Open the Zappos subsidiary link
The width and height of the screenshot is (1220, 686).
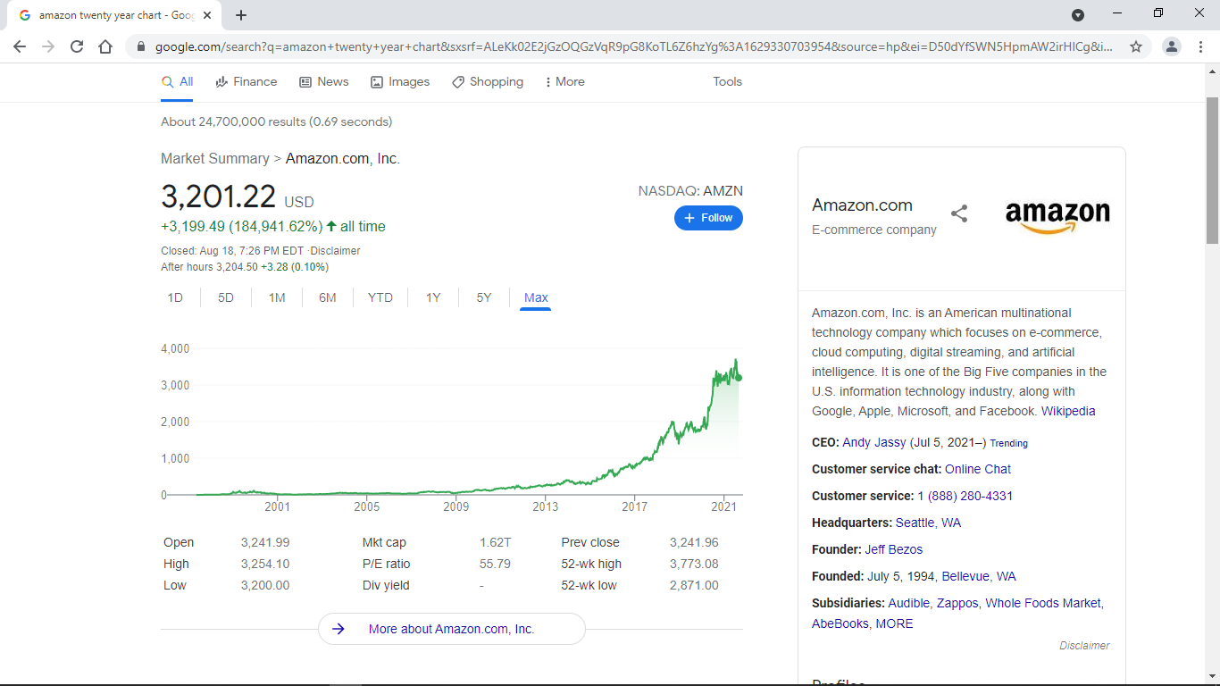coord(957,603)
